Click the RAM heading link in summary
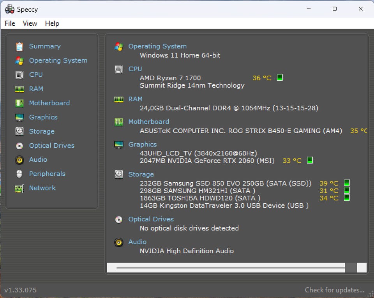This screenshot has height=298, width=374. (x=135, y=99)
